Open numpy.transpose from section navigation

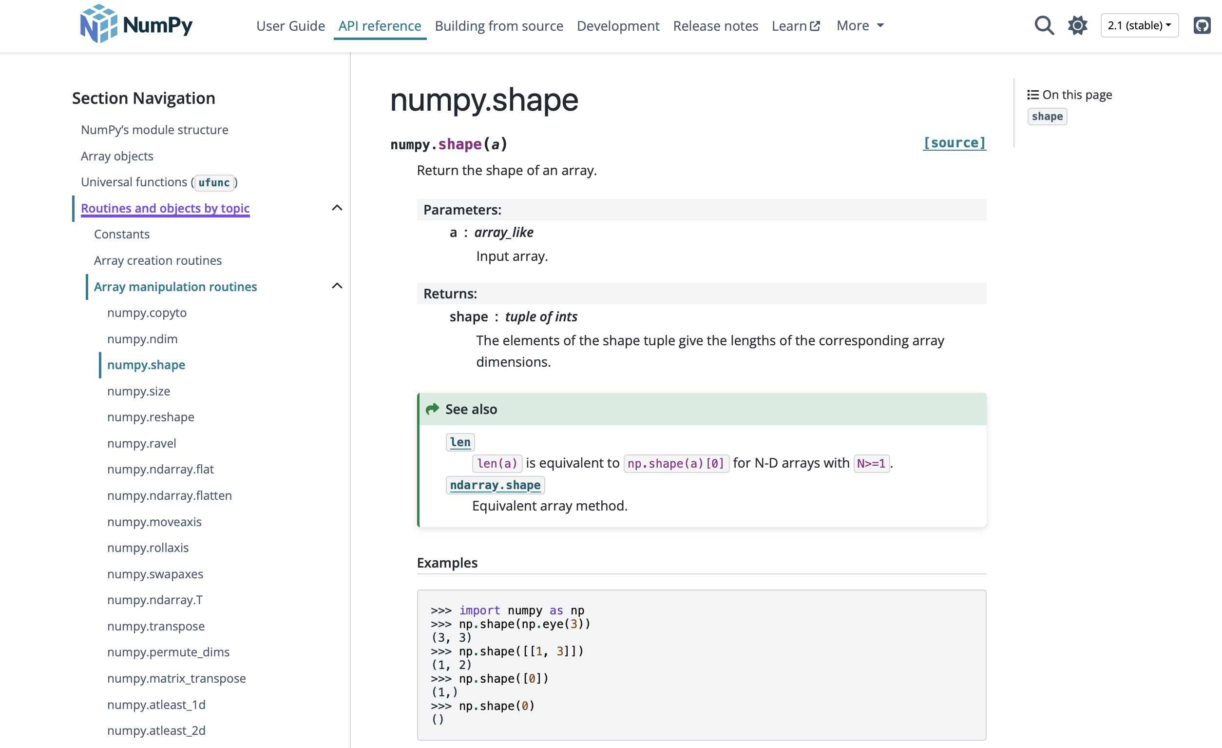pyautogui.click(x=156, y=626)
